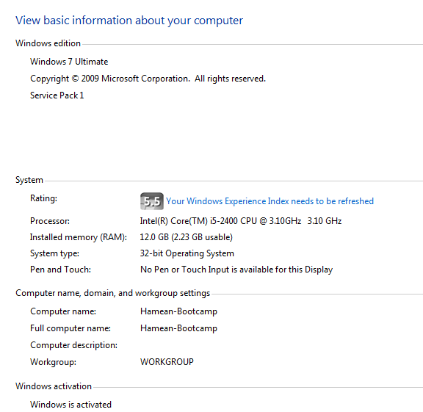Click the 'Windows is activated' status text
This screenshot has height=412, width=423.
point(70,405)
